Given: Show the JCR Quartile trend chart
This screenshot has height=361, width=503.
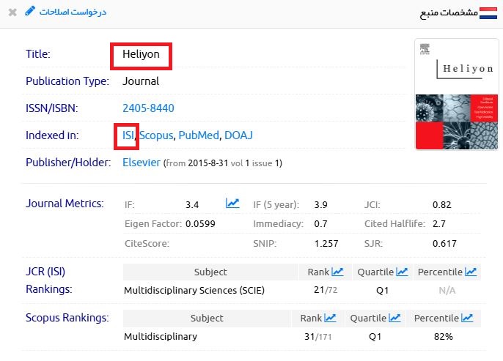Looking at the screenshot, I should [402, 272].
